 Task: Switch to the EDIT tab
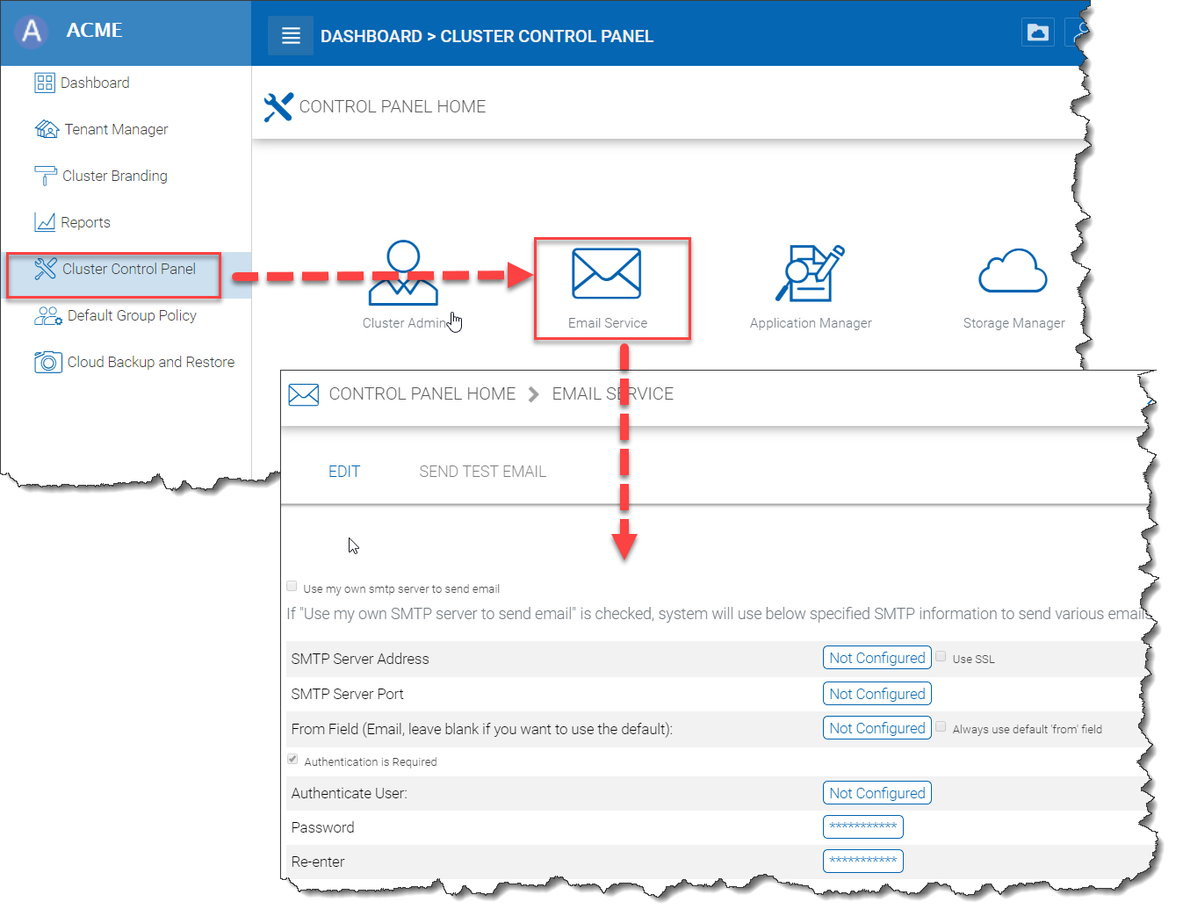coord(344,472)
